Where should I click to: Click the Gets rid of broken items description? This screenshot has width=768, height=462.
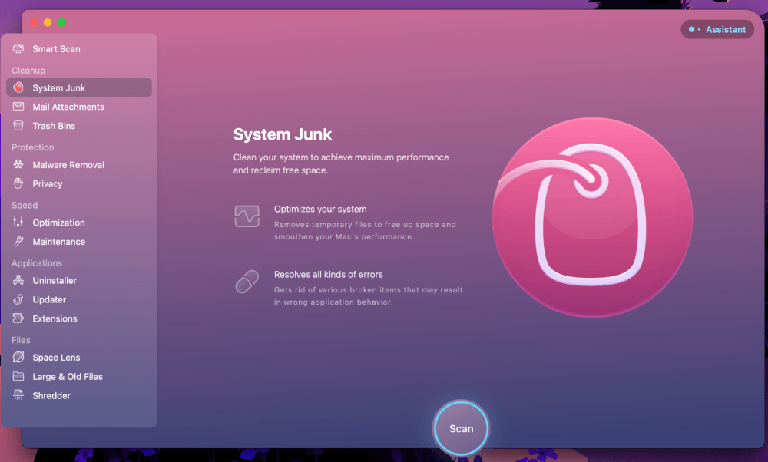tap(369, 295)
